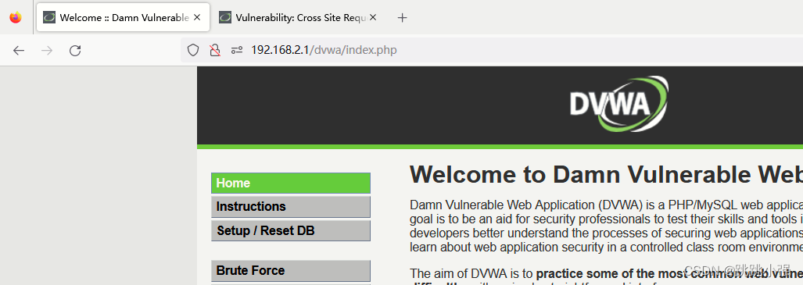The width and height of the screenshot is (803, 285).
Task: Go back to previous page
Action: [19, 50]
